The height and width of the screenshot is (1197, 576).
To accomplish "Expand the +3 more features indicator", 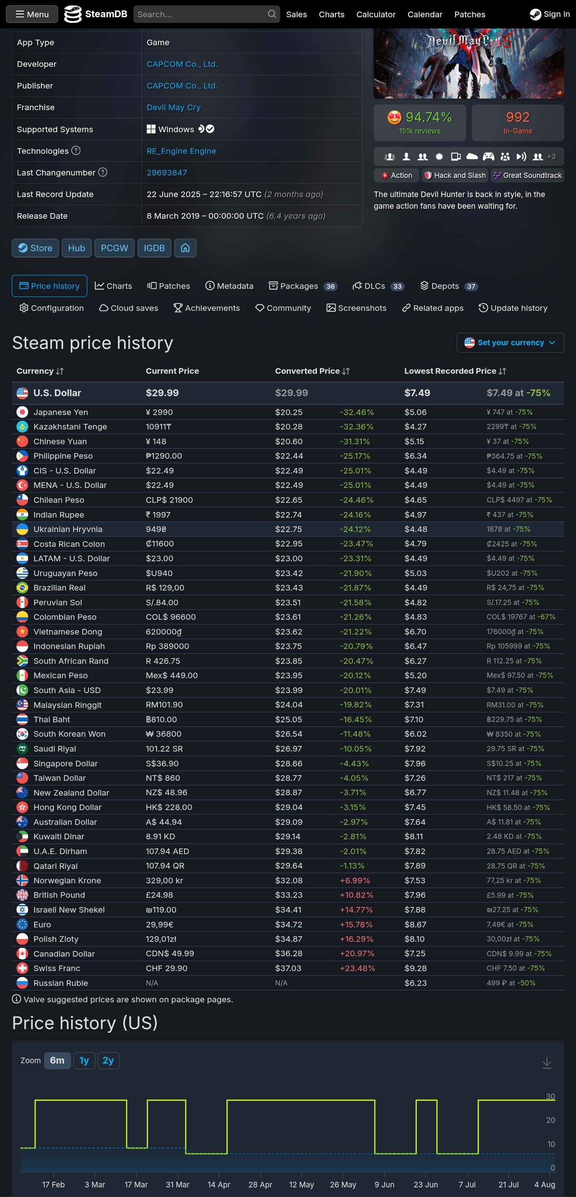I will [551, 157].
